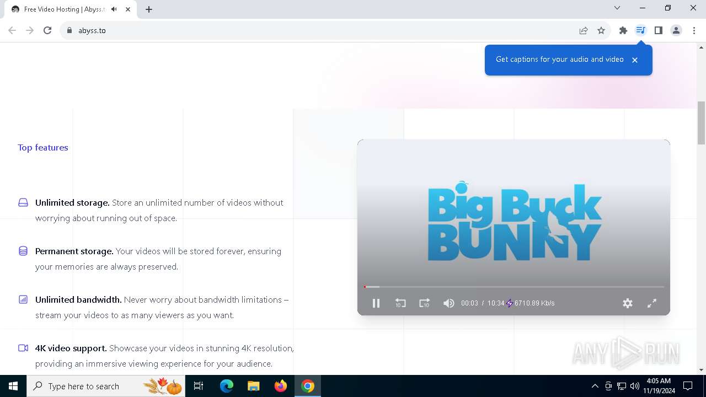Skip the video forward 10 seconds
Image resolution: width=706 pixels, height=397 pixels.
coord(424,303)
